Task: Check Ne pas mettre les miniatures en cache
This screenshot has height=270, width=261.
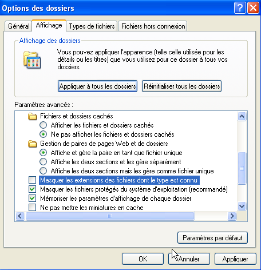Action: point(32,208)
